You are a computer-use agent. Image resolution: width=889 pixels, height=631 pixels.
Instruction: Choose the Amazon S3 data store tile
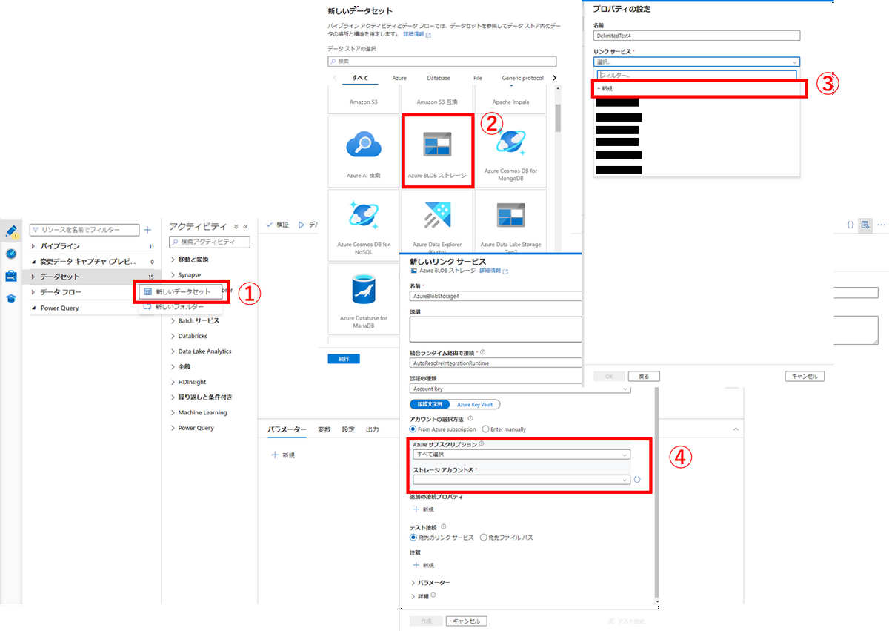(x=364, y=98)
